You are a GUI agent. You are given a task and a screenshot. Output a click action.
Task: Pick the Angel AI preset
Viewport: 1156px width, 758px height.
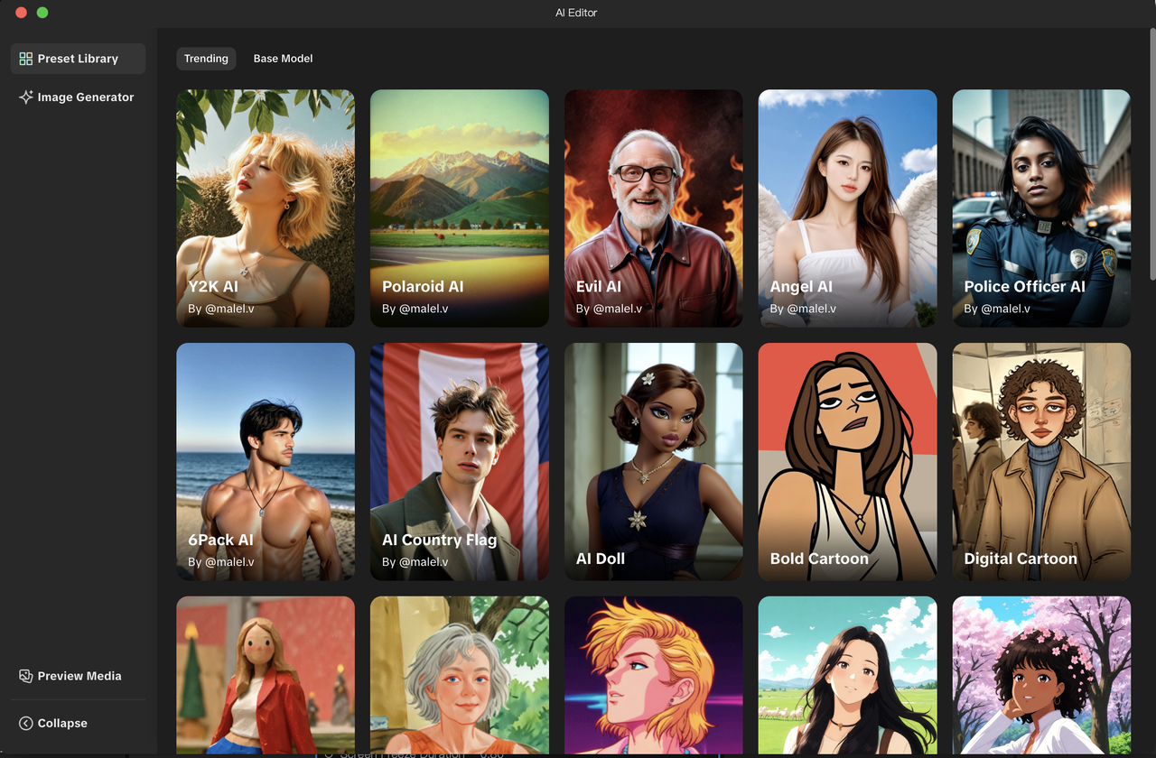click(848, 208)
